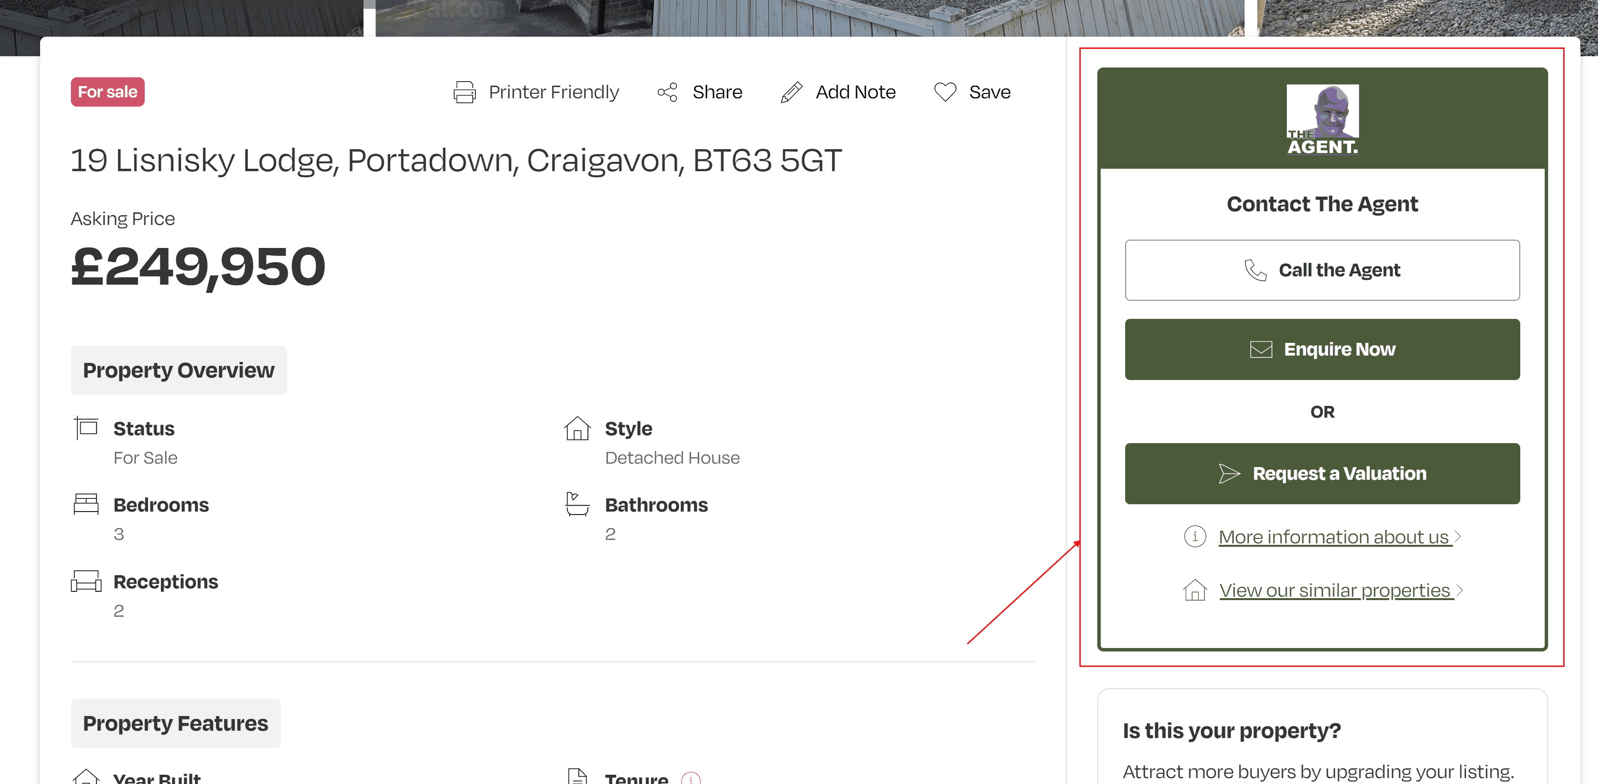Click the Year Built house icon
The height and width of the screenshot is (784, 1598).
click(x=86, y=777)
